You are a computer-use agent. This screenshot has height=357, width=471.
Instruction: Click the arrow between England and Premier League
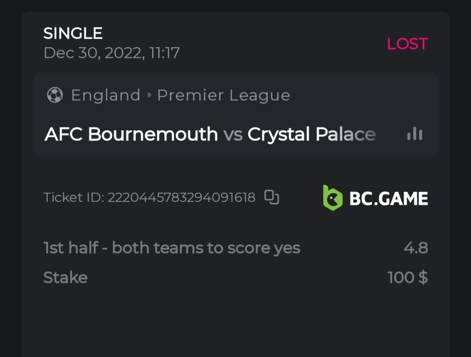coord(149,95)
